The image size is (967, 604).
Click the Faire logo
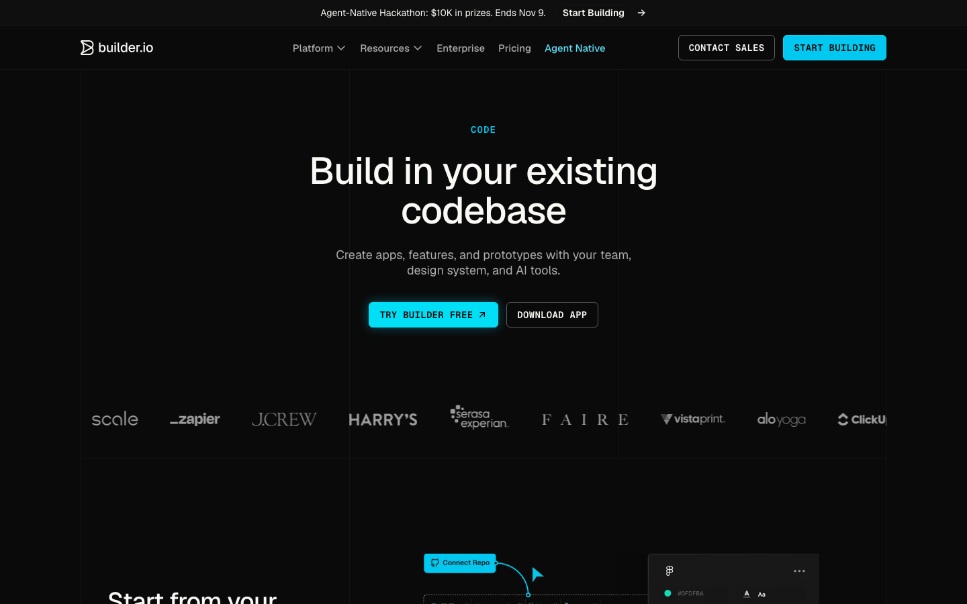(585, 419)
